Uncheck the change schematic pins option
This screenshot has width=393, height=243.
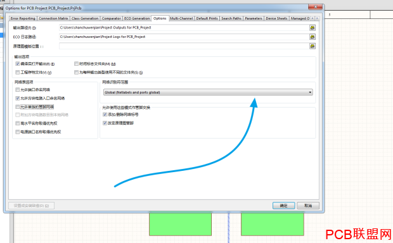[105, 123]
